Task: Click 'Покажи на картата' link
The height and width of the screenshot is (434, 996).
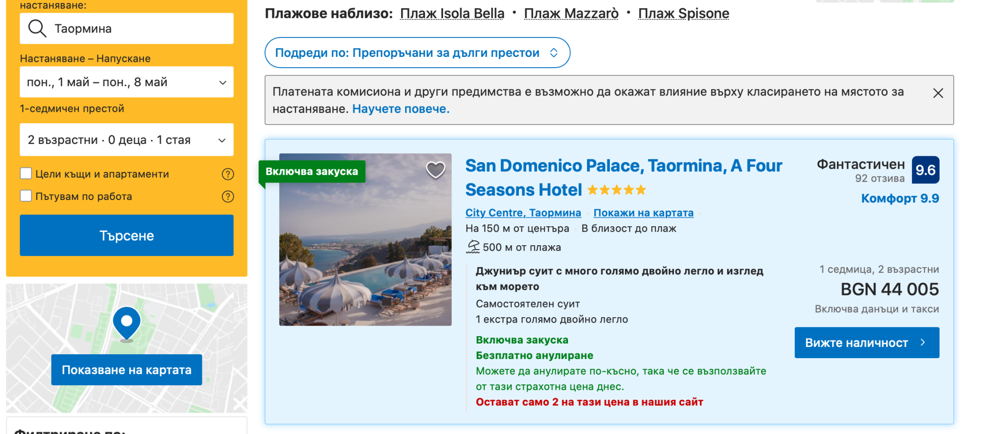Action: coord(643,213)
